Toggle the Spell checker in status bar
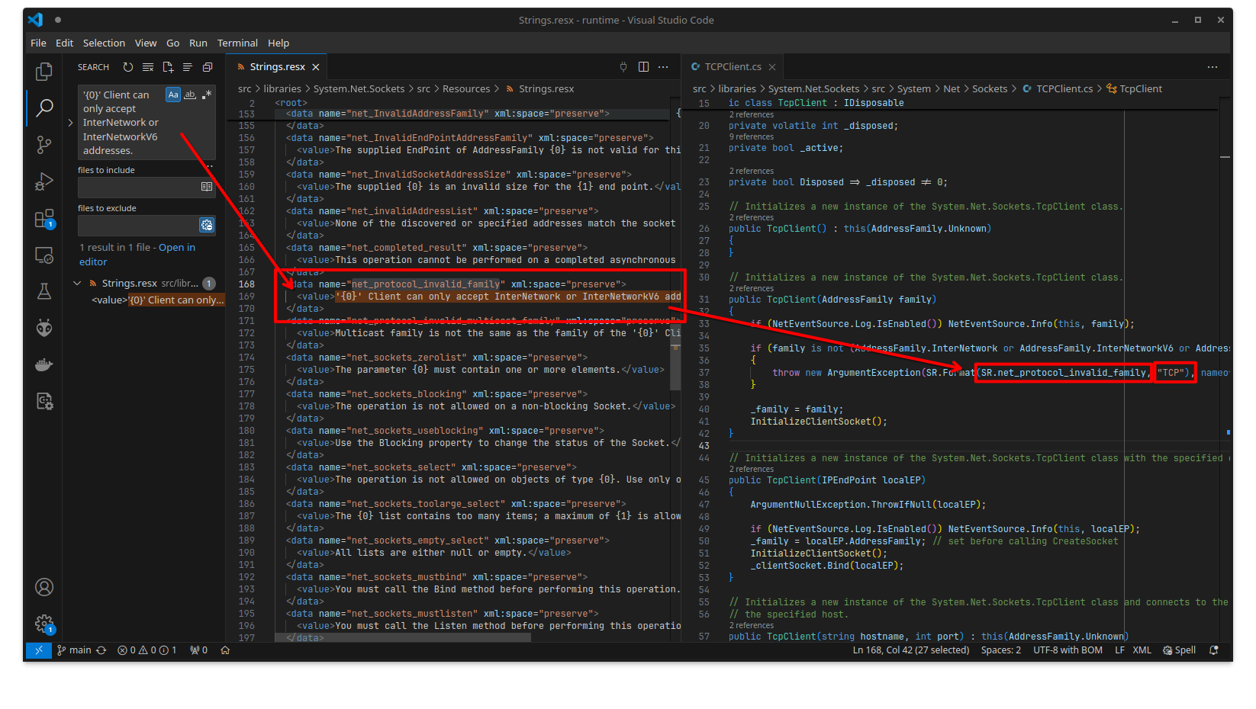 point(1179,650)
